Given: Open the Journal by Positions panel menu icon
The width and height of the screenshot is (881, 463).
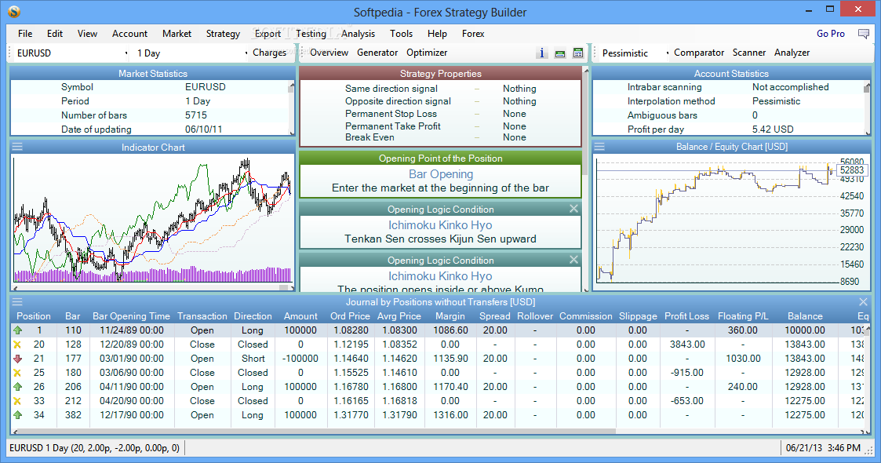Looking at the screenshot, I should [17, 302].
